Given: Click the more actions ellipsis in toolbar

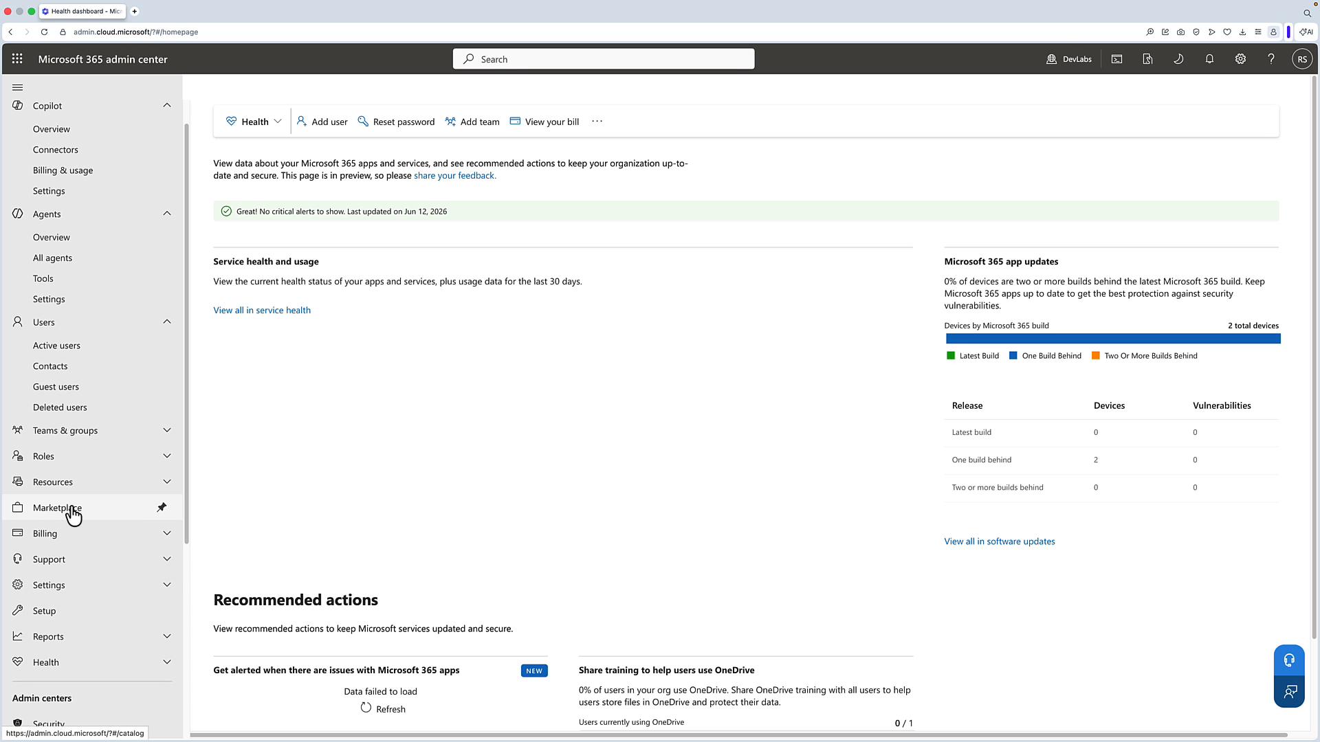Looking at the screenshot, I should pyautogui.click(x=597, y=122).
